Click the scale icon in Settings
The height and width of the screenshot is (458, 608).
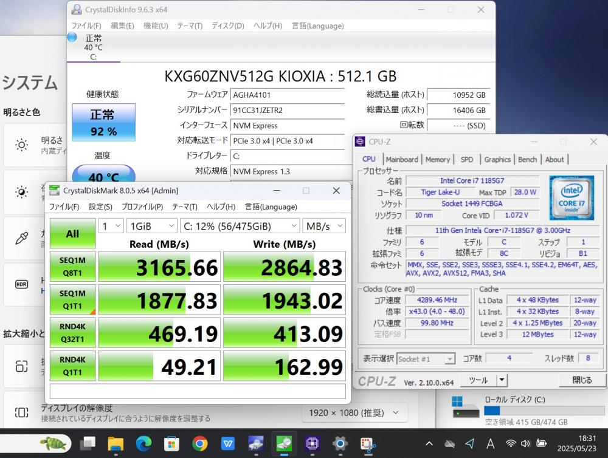tap(22, 366)
